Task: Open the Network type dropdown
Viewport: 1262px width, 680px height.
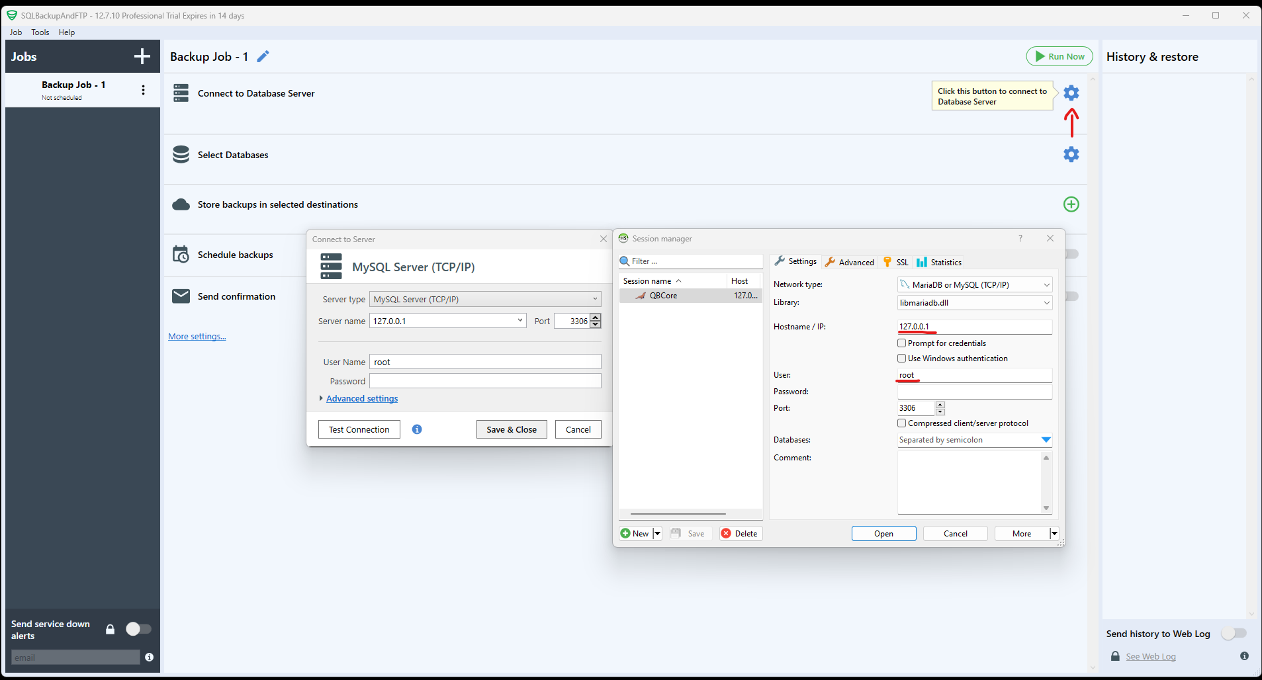Action: [x=974, y=285]
